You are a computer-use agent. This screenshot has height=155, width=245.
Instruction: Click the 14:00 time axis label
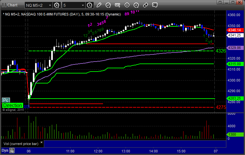[154, 151]
